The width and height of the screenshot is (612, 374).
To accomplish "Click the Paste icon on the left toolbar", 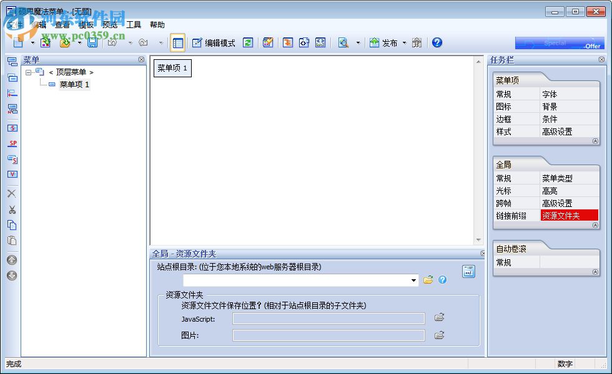I will (11, 240).
